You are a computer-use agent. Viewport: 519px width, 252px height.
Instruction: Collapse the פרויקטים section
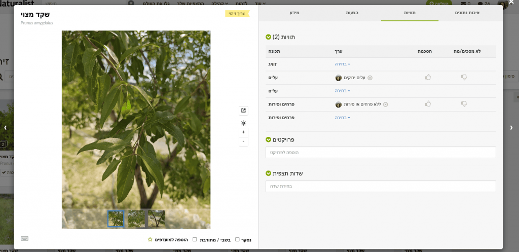[269, 139]
